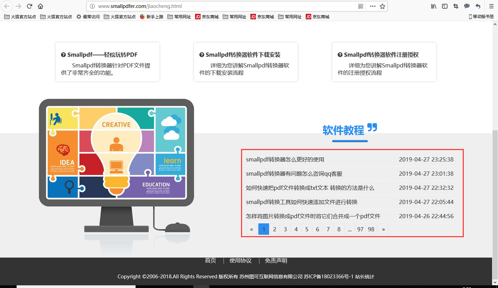Go to pagination page 97
The width and height of the screenshot is (498, 288).
[x=360, y=229]
